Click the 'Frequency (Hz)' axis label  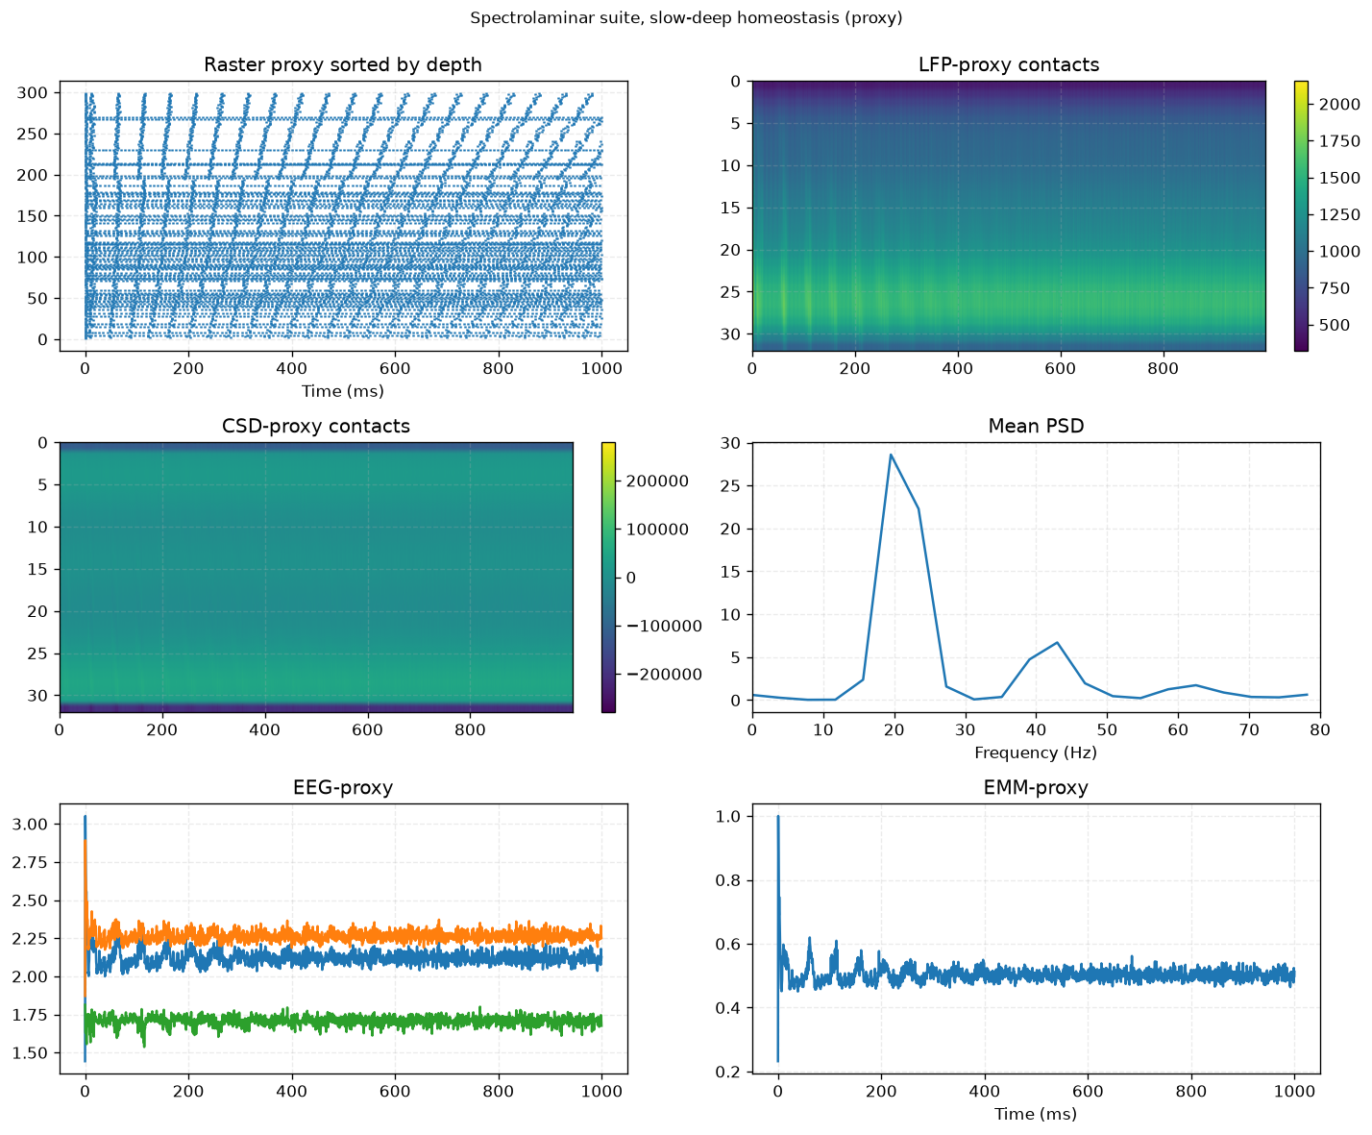[x=1036, y=753]
